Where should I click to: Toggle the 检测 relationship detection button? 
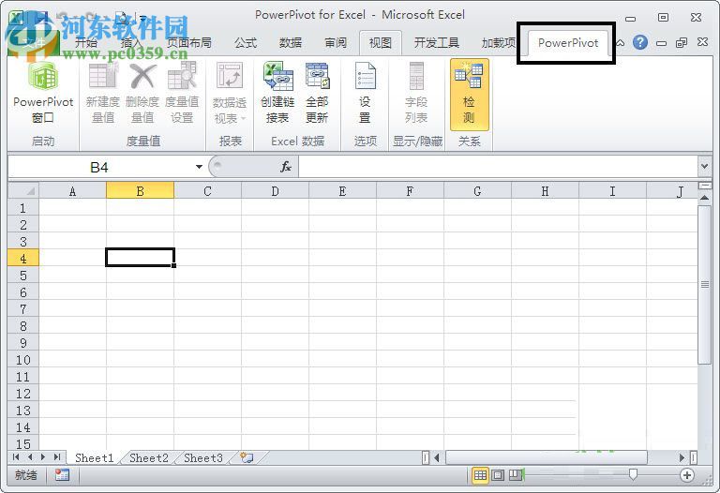coord(469,94)
